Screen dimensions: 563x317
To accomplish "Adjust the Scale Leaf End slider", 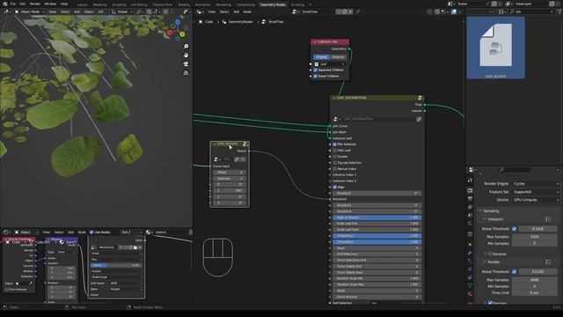I will point(377,224).
